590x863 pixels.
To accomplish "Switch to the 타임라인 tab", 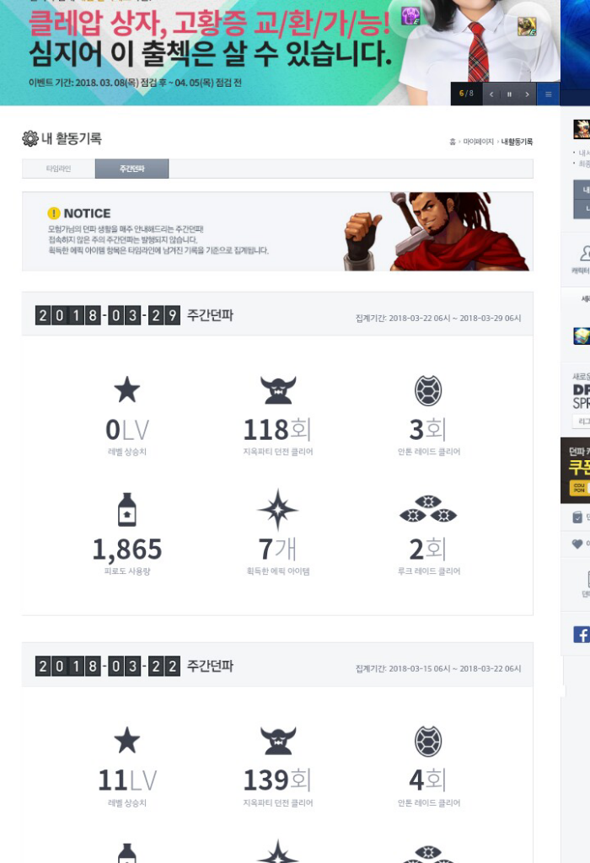I will pyautogui.click(x=58, y=169).
